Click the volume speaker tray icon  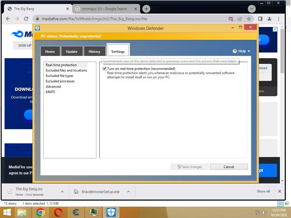pos(264,212)
